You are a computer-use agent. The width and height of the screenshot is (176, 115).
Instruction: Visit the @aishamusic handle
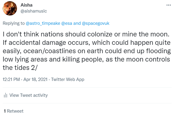pyautogui.click(x=34, y=11)
